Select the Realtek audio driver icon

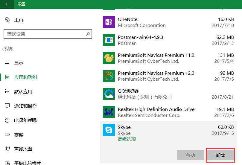pyautogui.click(x=109, y=112)
